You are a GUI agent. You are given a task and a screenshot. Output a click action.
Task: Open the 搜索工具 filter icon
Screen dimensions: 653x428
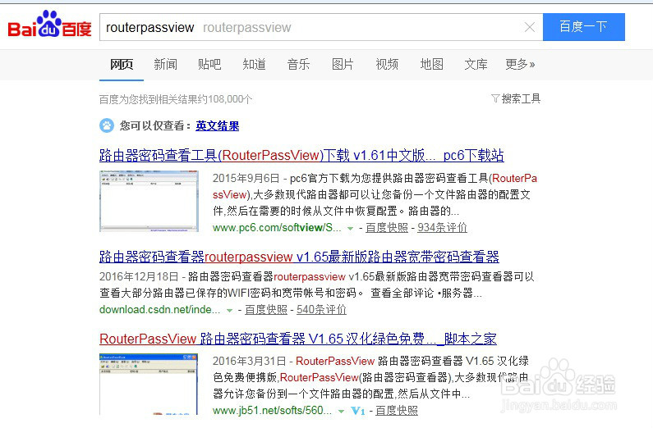pos(495,98)
